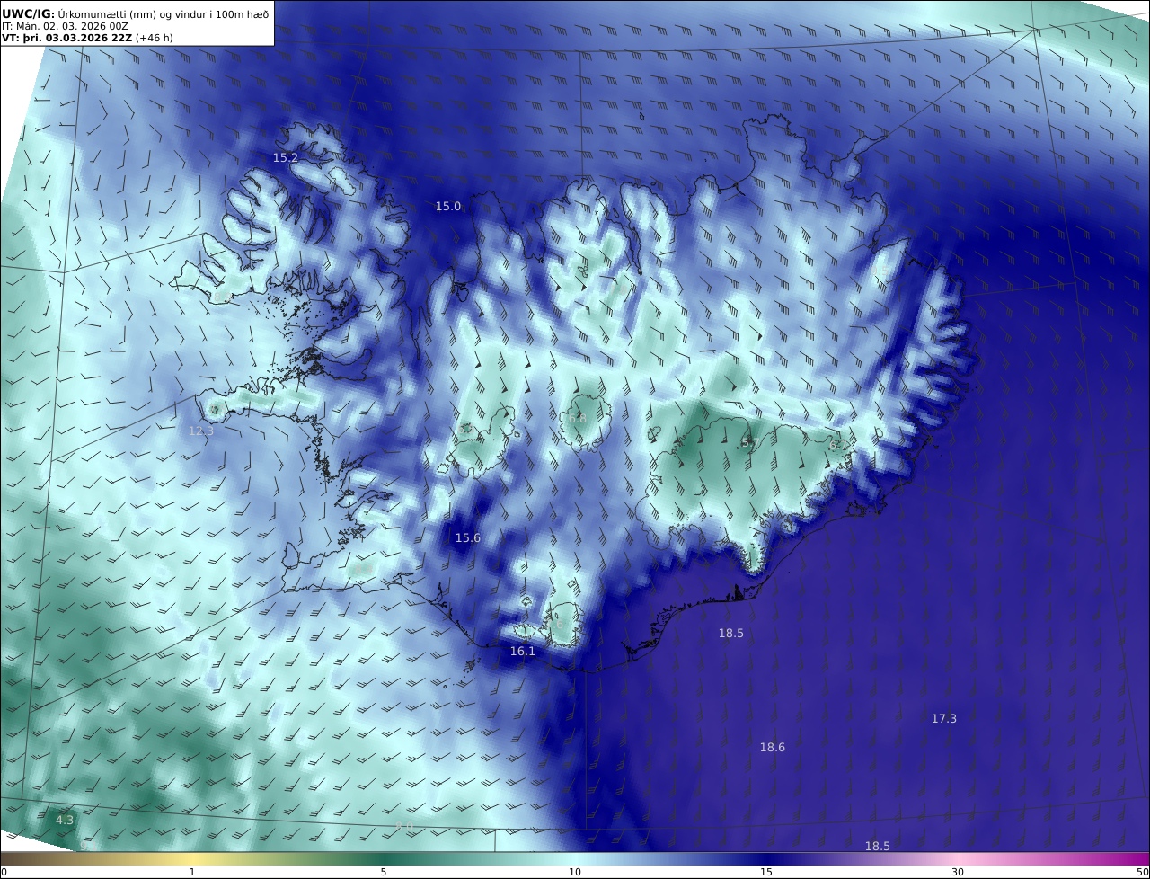Click the IT initialization time line
Screen dimensions: 1150x879
(65, 26)
